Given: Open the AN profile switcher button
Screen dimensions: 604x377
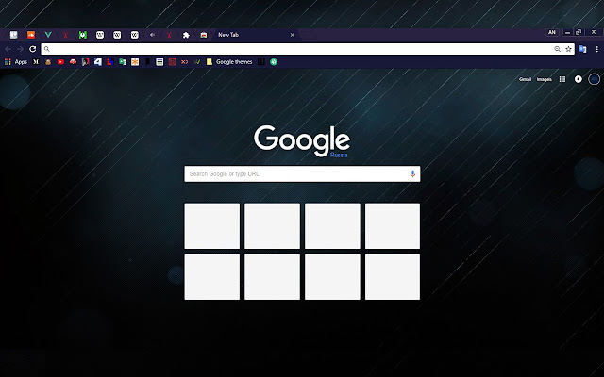Looking at the screenshot, I should coord(552,33).
